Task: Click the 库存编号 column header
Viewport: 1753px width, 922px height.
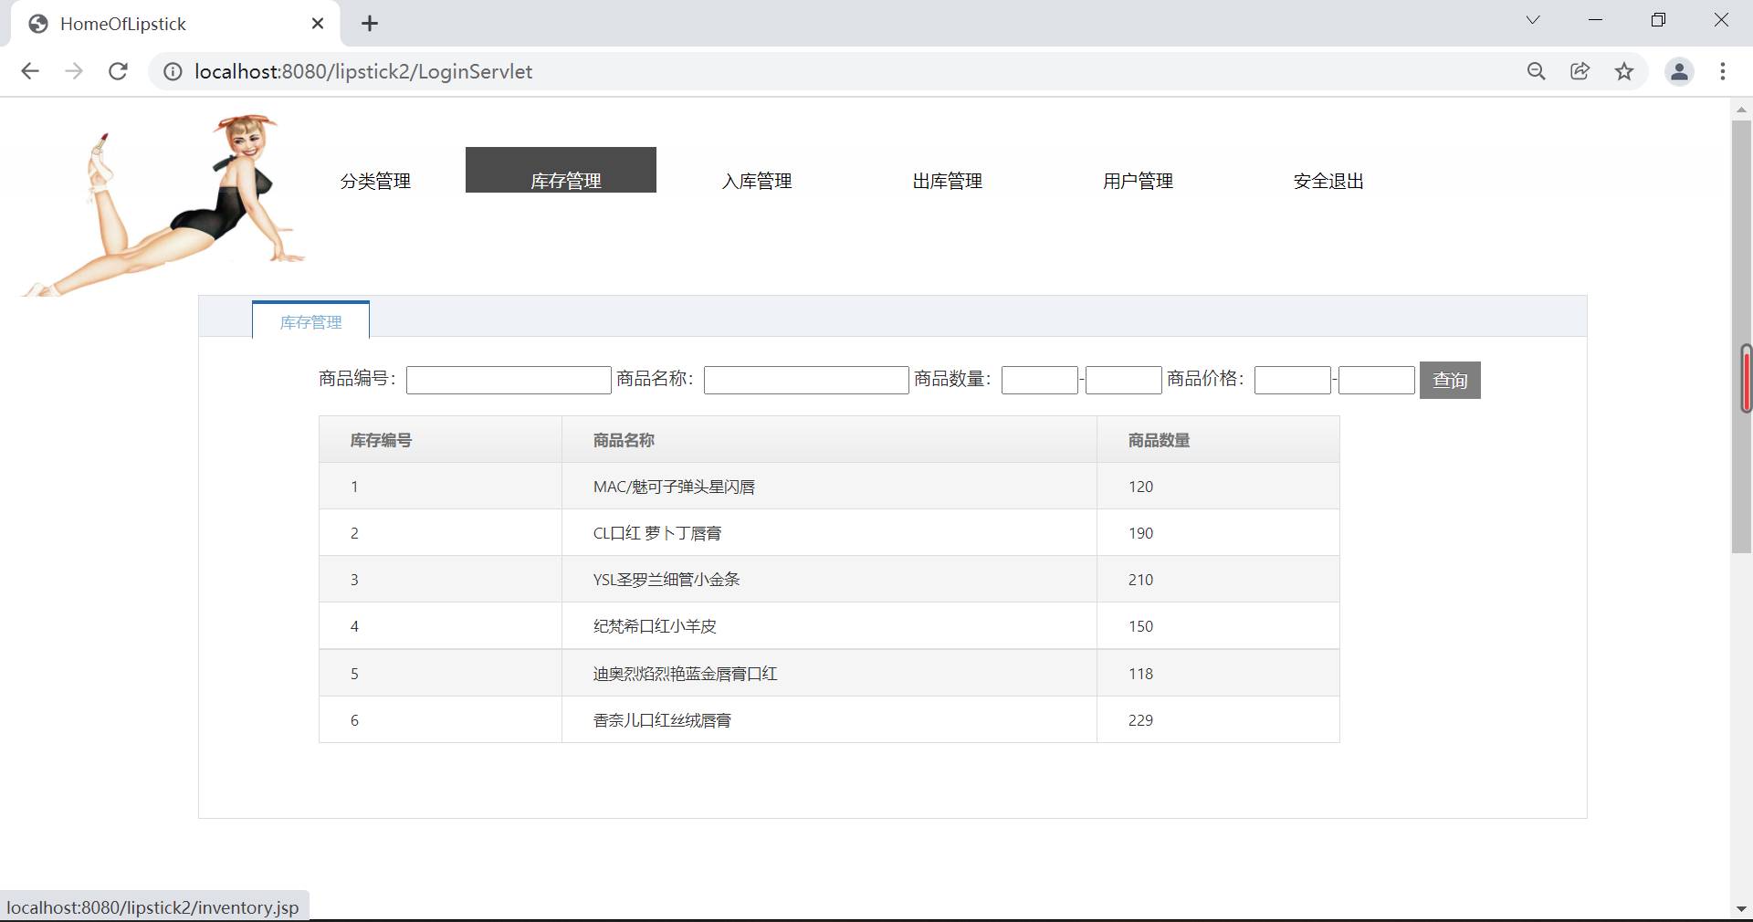Action: [440, 440]
